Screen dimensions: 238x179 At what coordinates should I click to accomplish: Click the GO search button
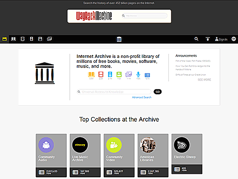click(x=157, y=92)
